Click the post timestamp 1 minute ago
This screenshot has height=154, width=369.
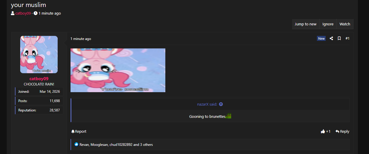click(x=81, y=39)
